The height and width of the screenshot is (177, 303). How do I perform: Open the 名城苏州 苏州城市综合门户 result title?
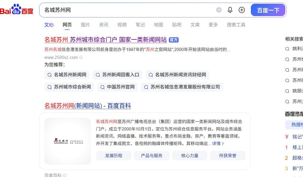(106, 40)
